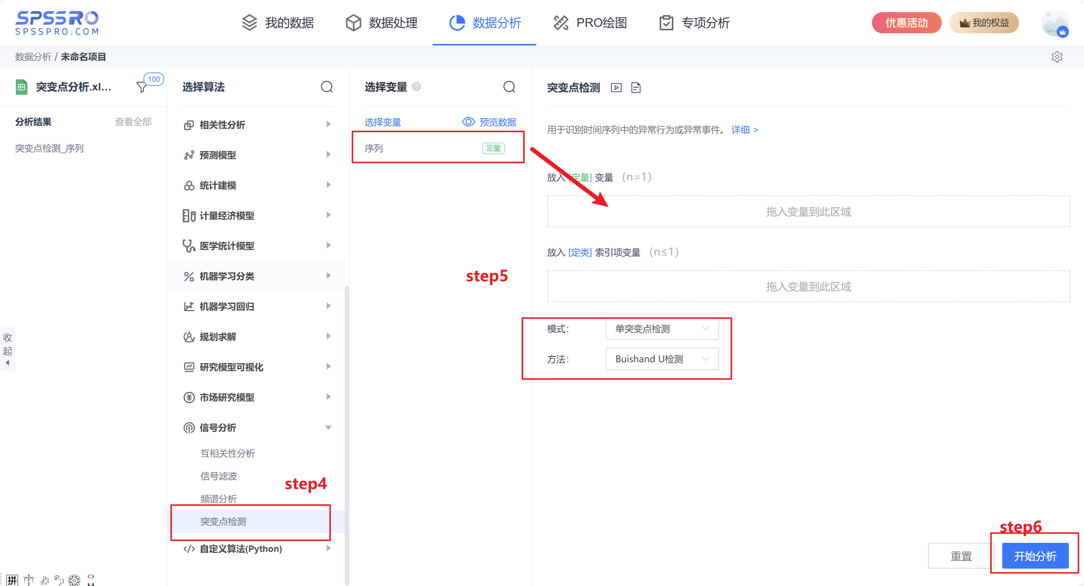Viewport: 1084px width, 586px height.
Task: Click the 优惠活动 button
Action: (906, 23)
